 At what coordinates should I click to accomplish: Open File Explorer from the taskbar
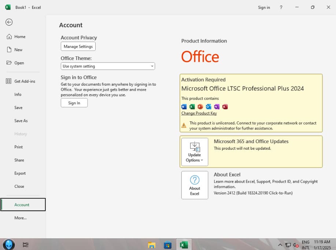(152, 245)
